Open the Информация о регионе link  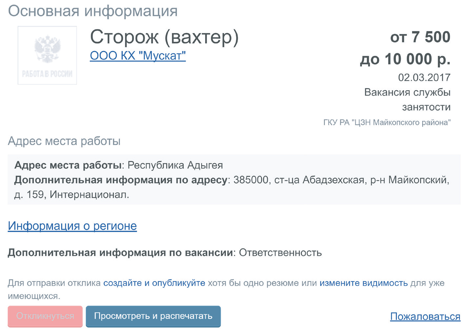[72, 226]
